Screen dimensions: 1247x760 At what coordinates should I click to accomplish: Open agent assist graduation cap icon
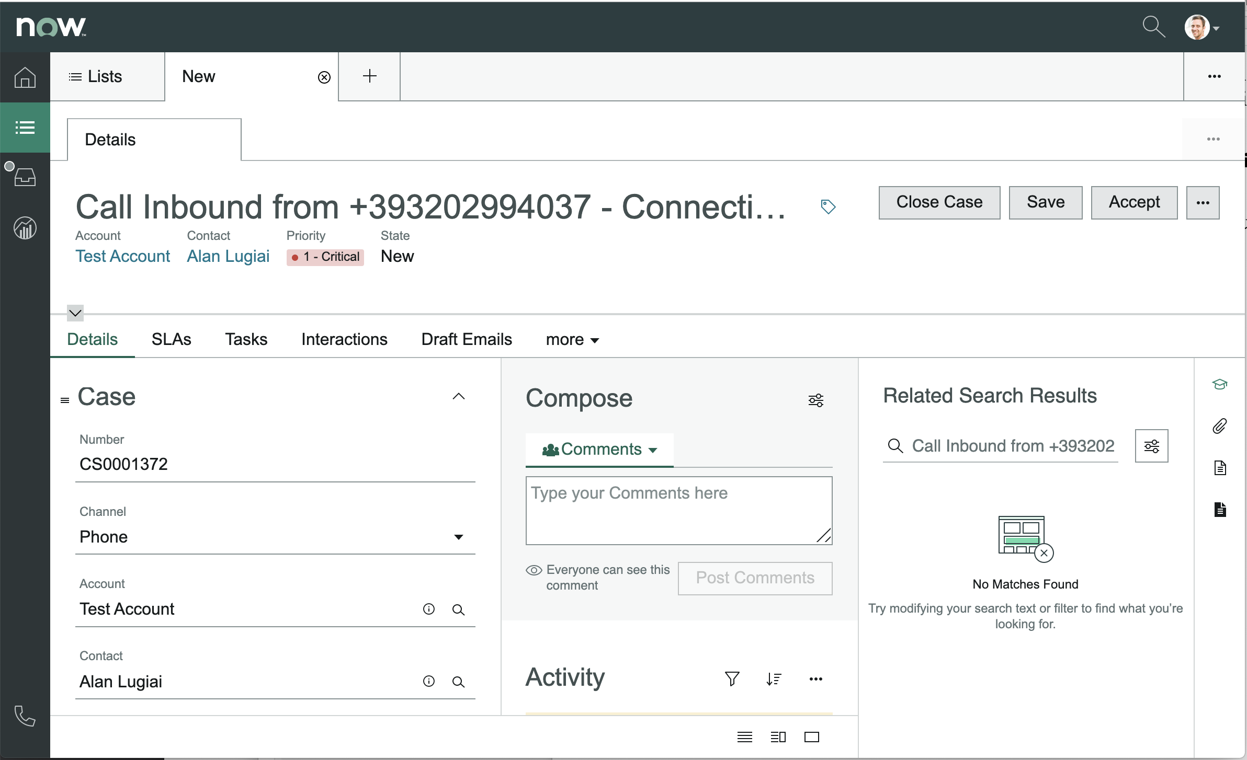[x=1220, y=384]
